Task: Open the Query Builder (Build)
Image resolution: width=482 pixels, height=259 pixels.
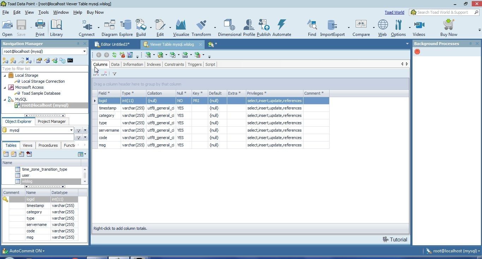Action: click(x=141, y=28)
